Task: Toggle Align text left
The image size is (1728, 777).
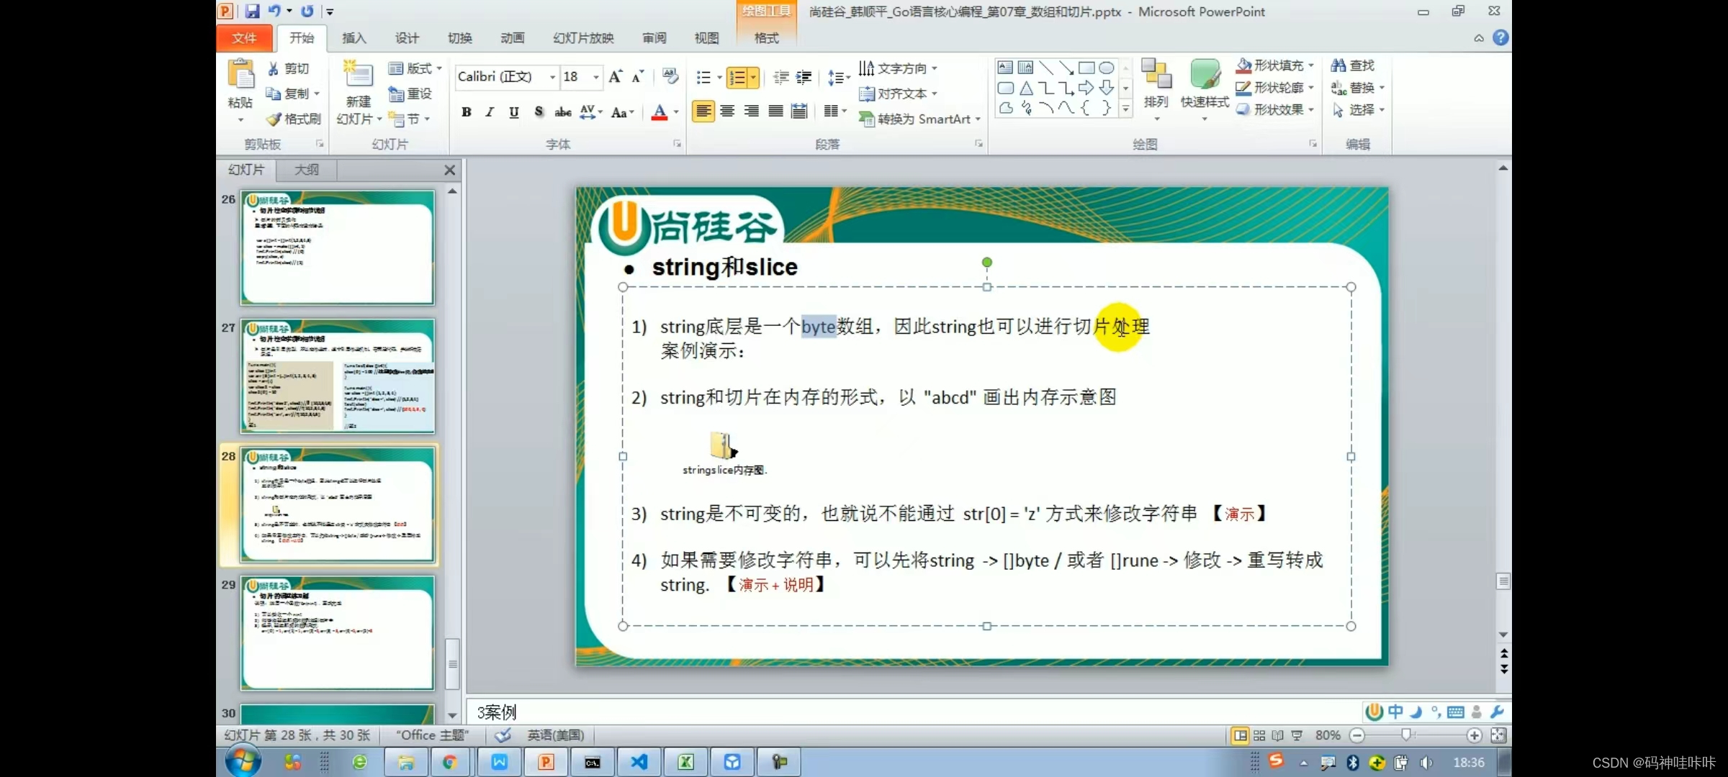Action: (x=703, y=112)
